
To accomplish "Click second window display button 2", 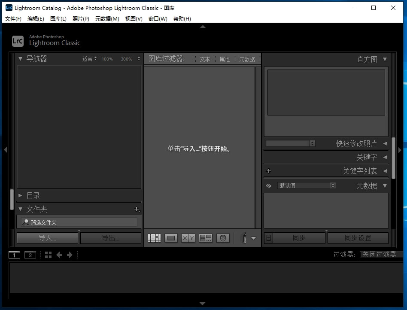I will 30,255.
